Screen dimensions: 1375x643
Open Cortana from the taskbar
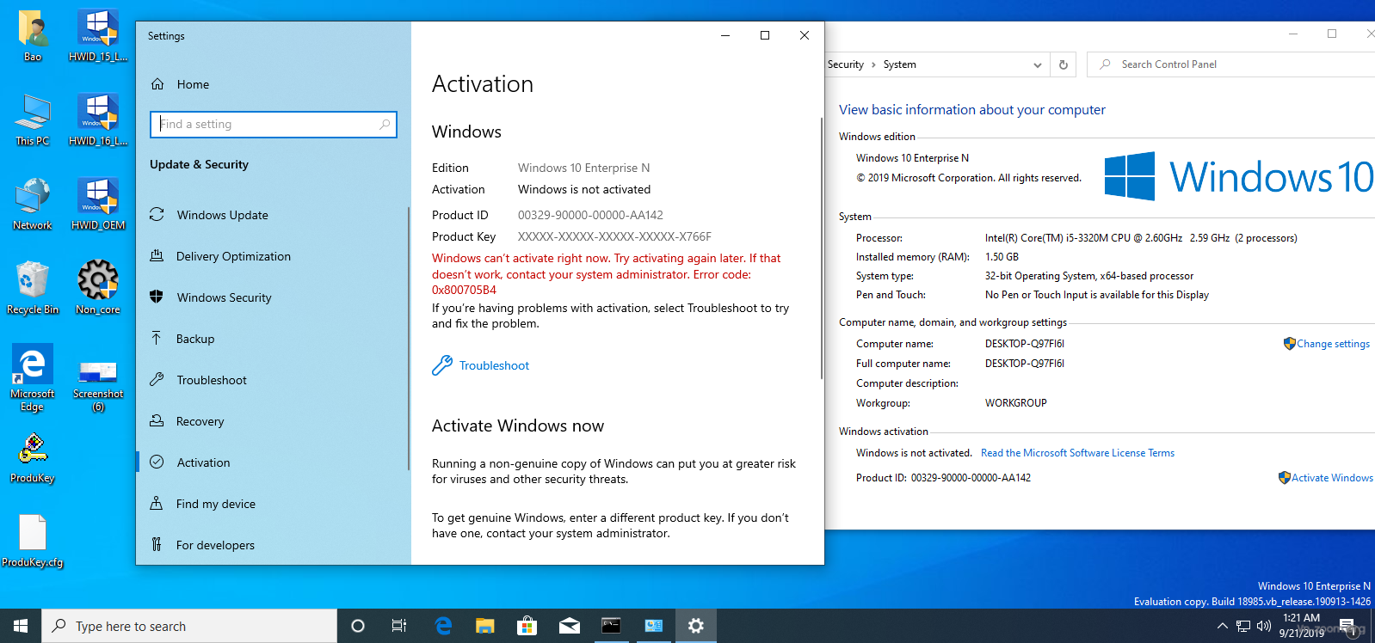[x=358, y=626]
